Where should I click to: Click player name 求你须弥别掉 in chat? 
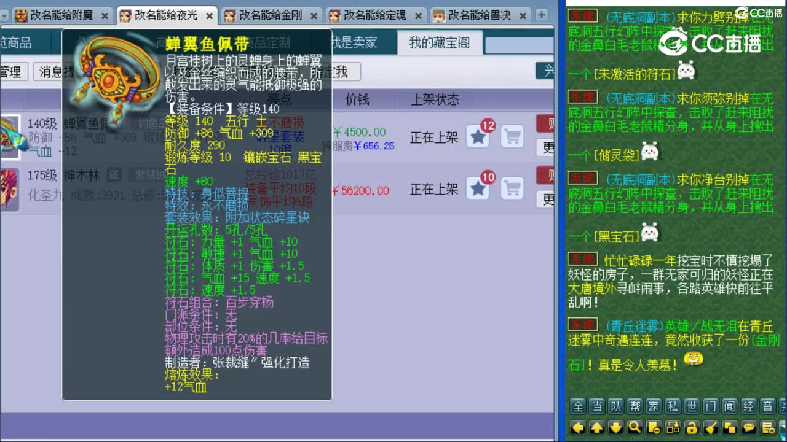pos(713,98)
